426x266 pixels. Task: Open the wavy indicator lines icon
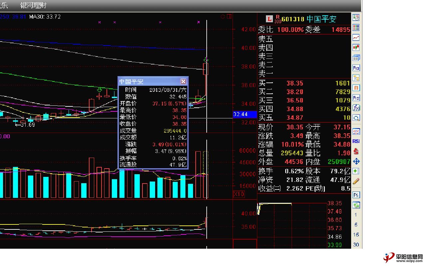(x=356, y=131)
